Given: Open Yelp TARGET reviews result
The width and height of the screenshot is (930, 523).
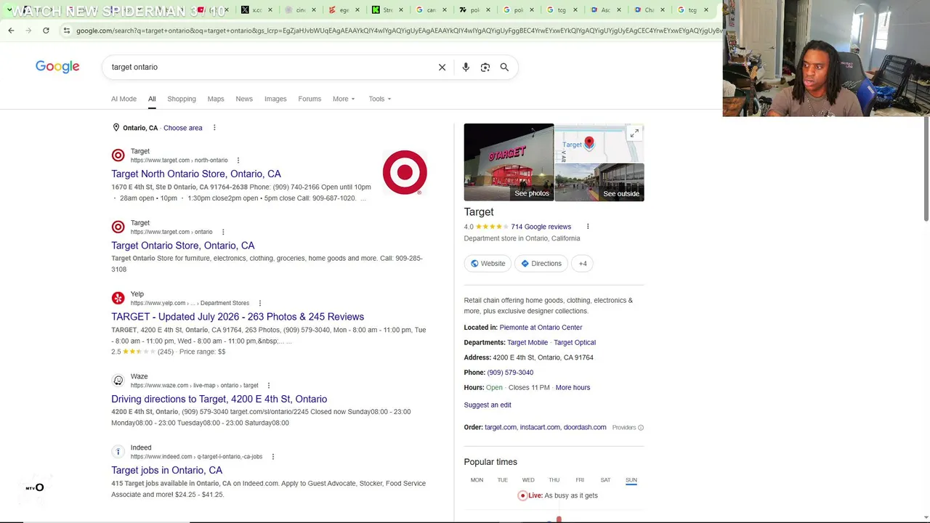Looking at the screenshot, I should click(238, 317).
